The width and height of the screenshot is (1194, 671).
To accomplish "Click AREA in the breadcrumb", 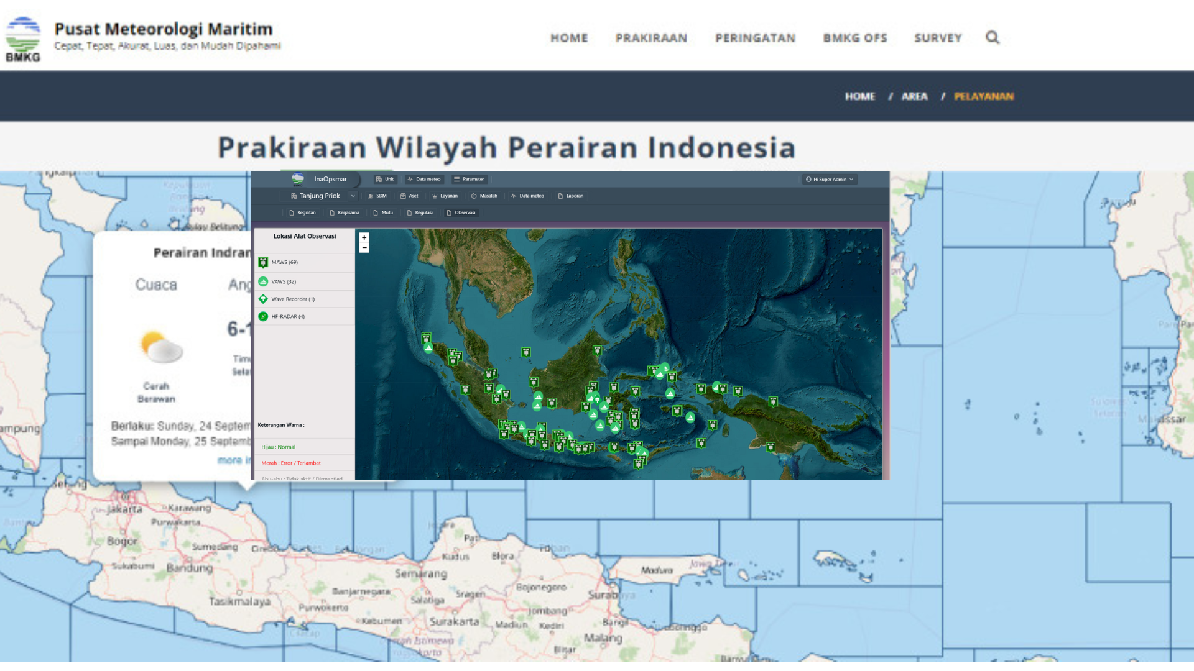I will (x=914, y=96).
